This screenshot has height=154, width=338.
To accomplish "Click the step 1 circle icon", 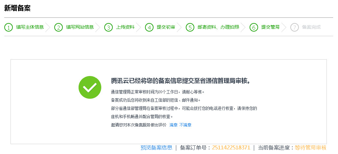I will (x=9, y=27).
